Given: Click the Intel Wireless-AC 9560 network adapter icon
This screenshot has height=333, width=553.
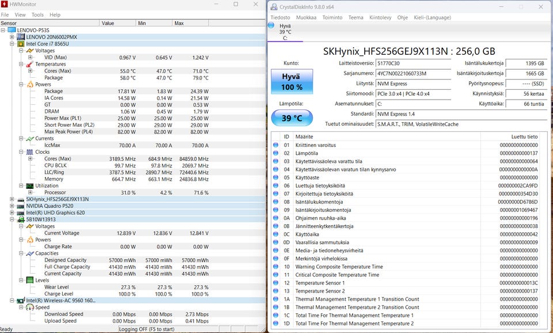Looking at the screenshot, I should (x=21, y=301).
